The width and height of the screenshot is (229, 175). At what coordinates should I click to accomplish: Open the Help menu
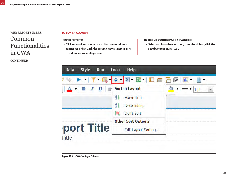(131, 70)
